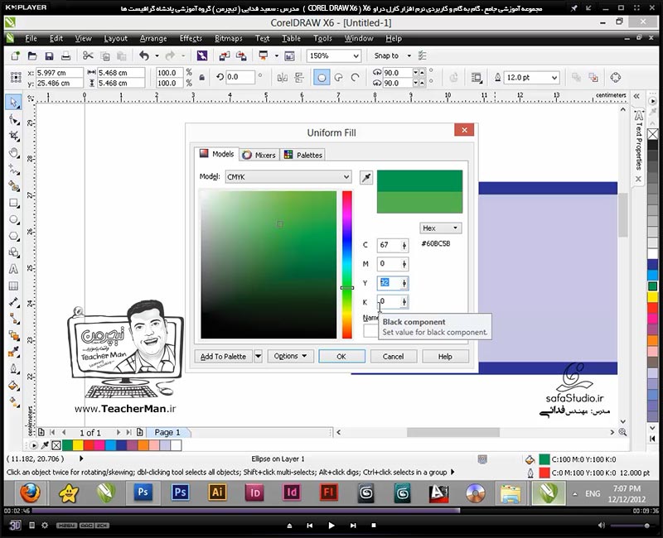
Task: Click the C value input field
Action: pyautogui.click(x=393, y=245)
